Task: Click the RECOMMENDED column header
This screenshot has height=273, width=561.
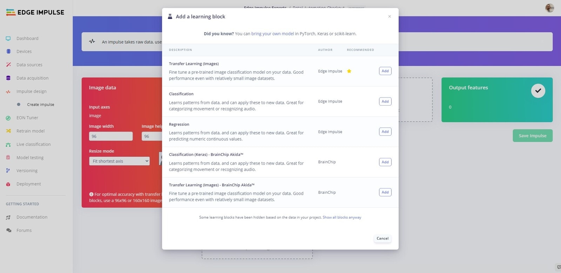Action: 360,50
